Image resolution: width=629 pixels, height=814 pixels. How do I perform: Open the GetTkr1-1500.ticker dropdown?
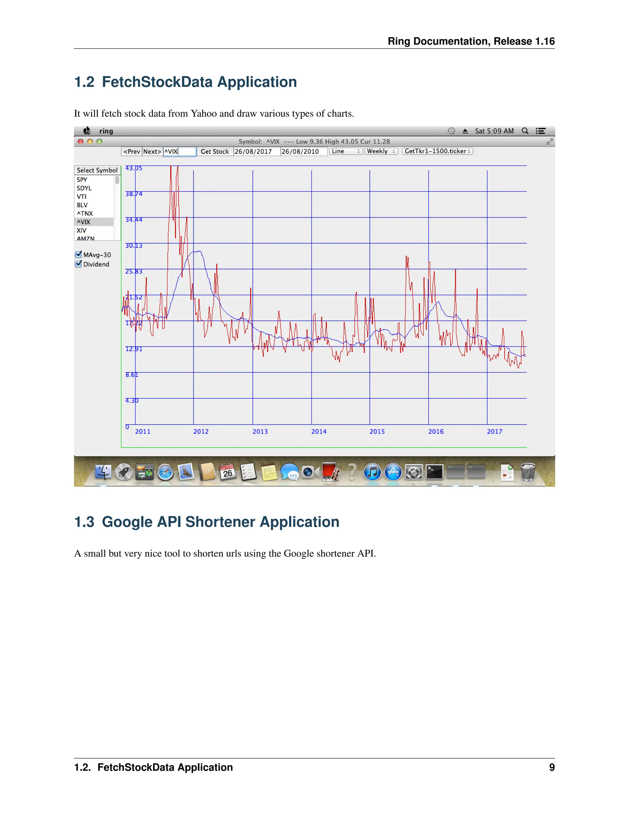pos(437,151)
